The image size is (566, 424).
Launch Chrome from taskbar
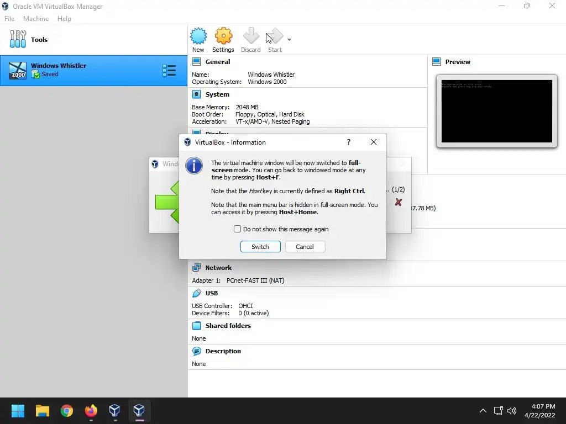(67, 410)
